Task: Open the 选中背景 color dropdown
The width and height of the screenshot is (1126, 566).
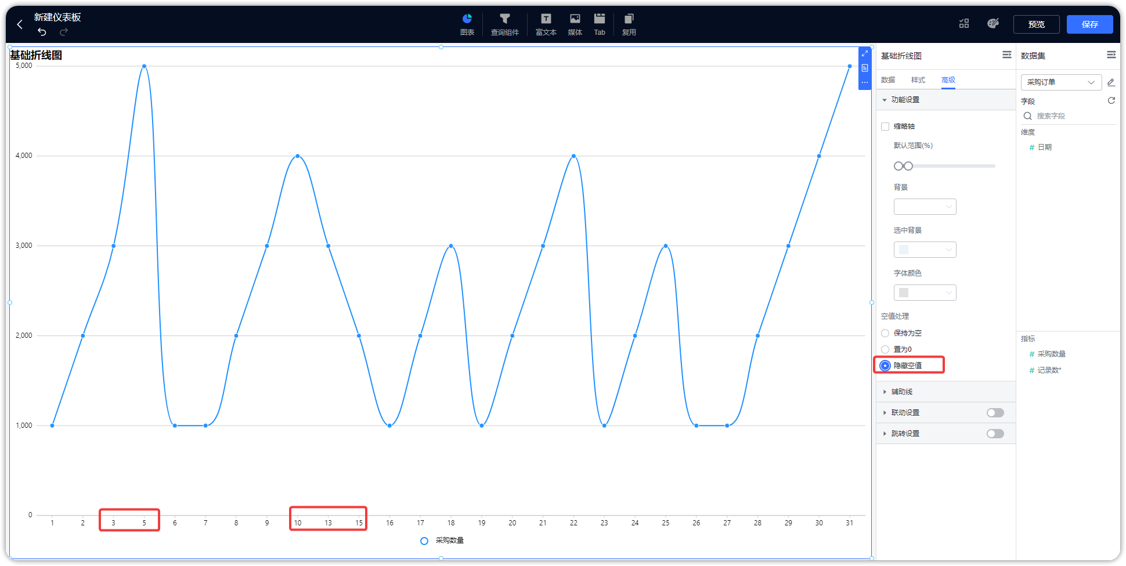Action: point(925,250)
